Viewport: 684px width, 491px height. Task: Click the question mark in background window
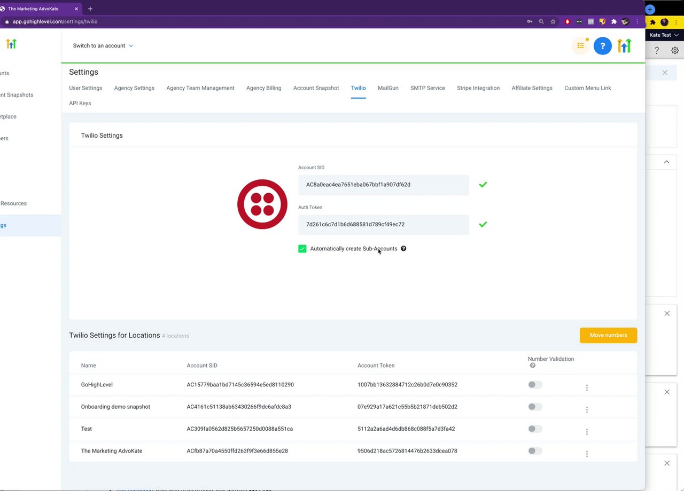(x=657, y=50)
